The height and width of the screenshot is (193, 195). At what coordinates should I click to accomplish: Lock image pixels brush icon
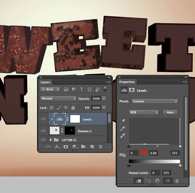coord(59,108)
